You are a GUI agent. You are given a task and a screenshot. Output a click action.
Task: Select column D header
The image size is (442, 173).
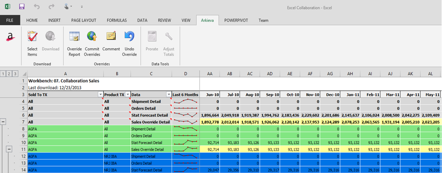186,74
